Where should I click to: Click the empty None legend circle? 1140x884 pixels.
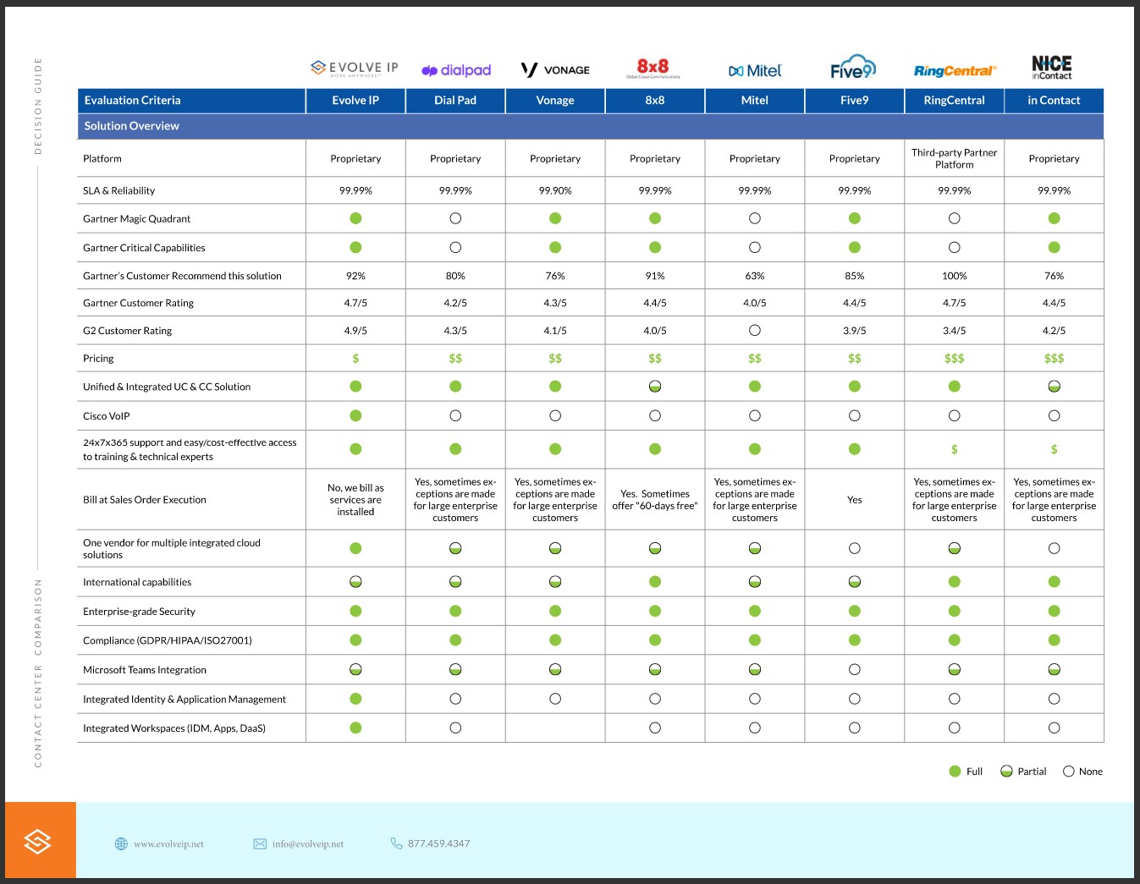click(1069, 771)
